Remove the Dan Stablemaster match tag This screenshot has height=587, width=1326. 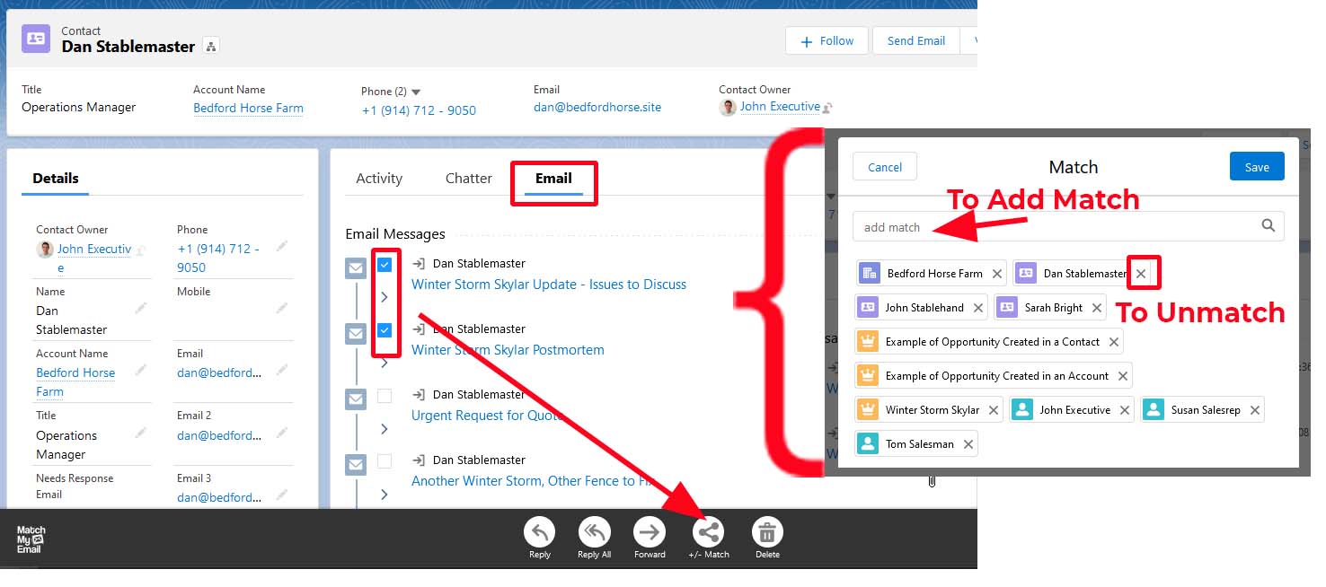1141,274
